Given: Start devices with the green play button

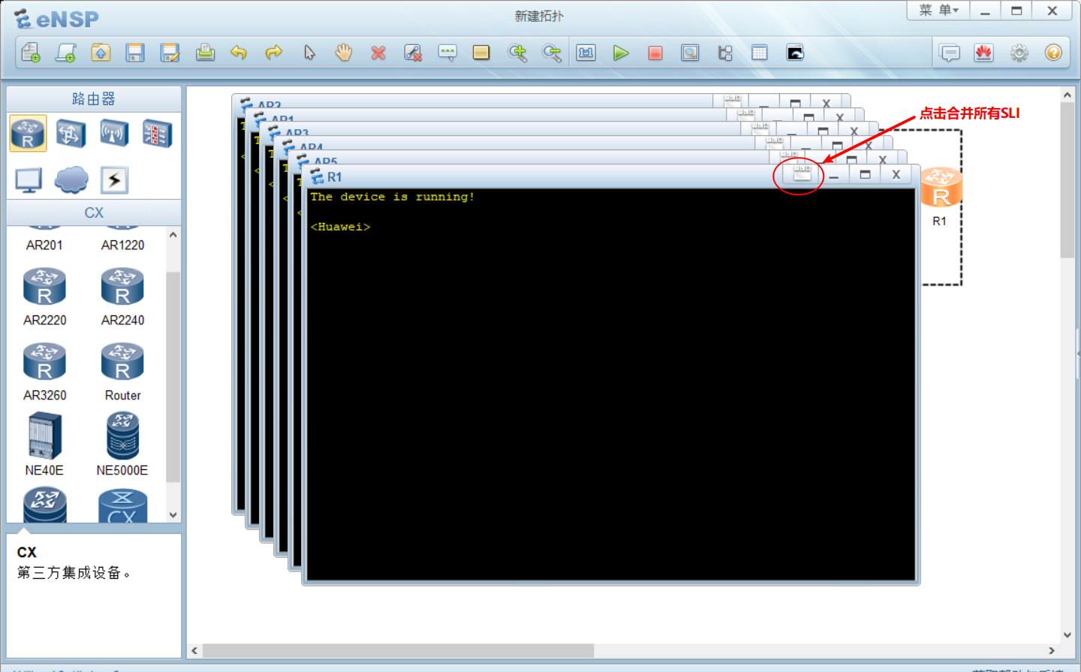Looking at the screenshot, I should (621, 53).
